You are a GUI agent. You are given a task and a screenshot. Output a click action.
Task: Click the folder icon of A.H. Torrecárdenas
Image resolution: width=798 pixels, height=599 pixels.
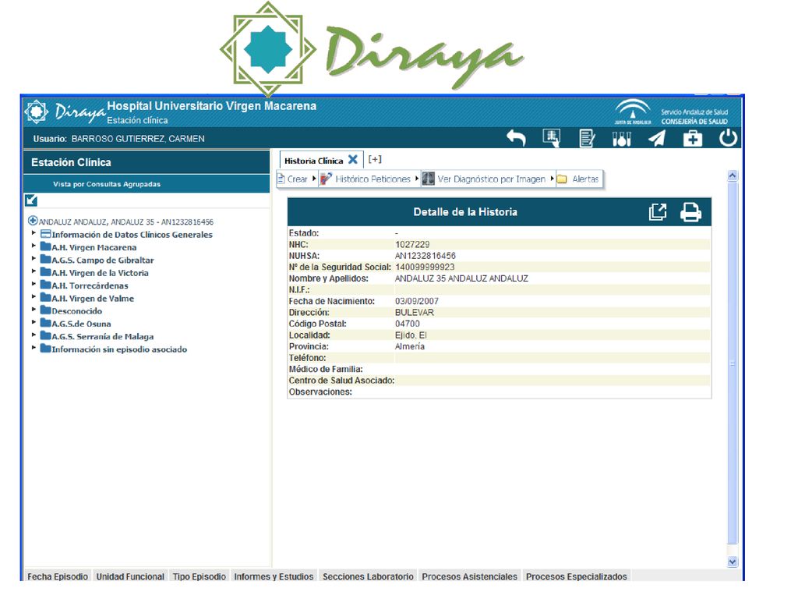click(46, 285)
